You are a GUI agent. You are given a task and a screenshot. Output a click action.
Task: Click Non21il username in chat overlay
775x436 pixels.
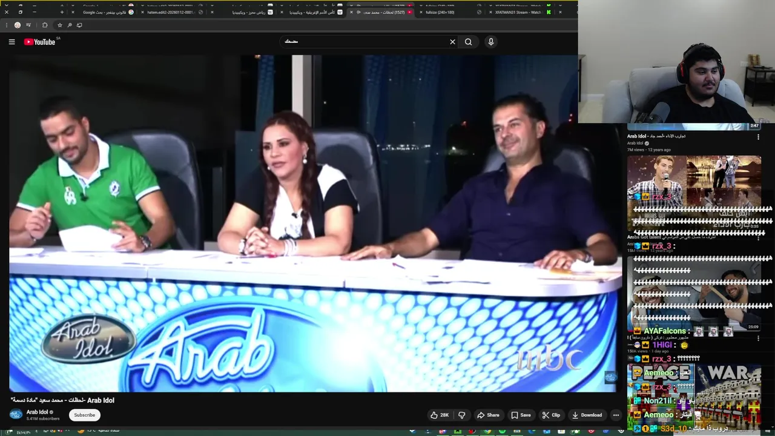point(658,401)
